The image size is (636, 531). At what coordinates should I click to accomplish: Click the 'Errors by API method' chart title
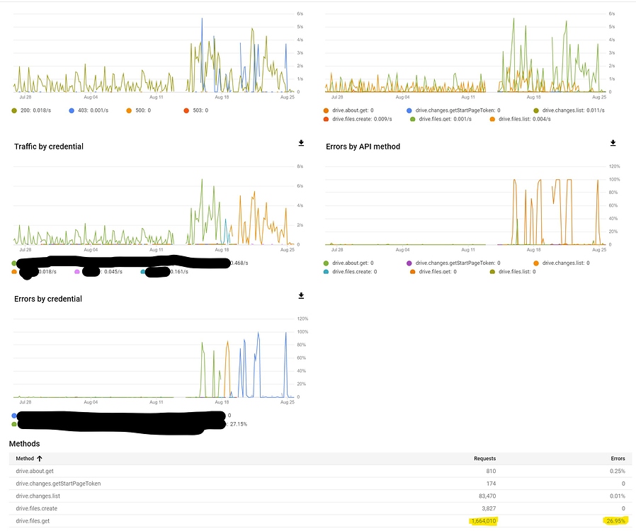(x=363, y=147)
